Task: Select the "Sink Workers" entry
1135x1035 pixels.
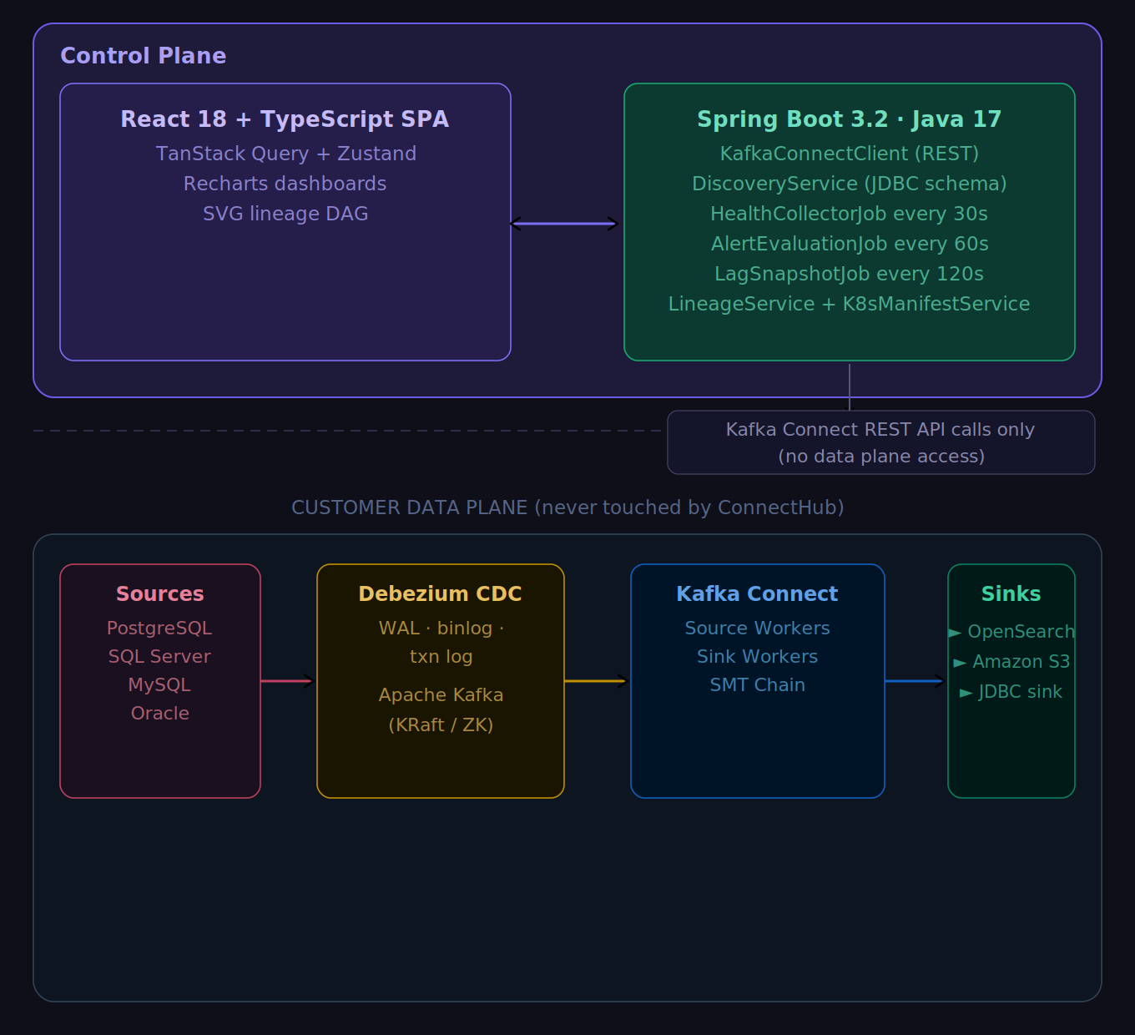Action: (x=758, y=657)
